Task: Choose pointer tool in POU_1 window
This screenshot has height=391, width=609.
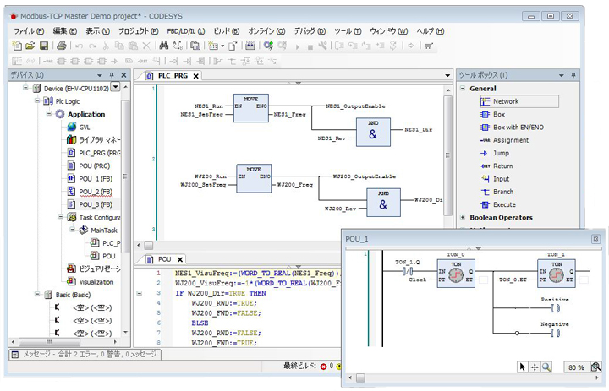Action: click(523, 367)
